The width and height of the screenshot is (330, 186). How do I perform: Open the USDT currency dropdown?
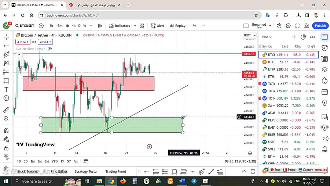250,35
